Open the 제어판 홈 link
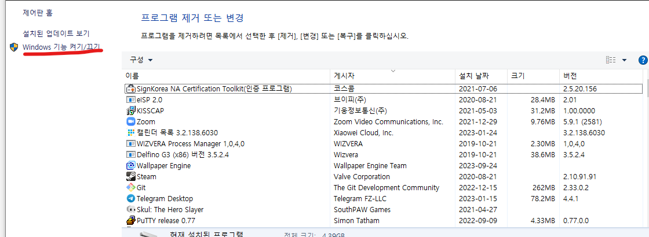The image size is (649, 237). click(37, 13)
